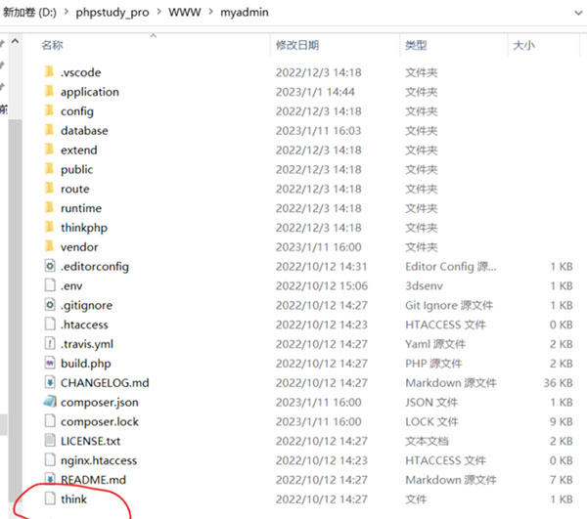The image size is (587, 519).
Task: Click the 3dsenv type cell
Action: [424, 285]
